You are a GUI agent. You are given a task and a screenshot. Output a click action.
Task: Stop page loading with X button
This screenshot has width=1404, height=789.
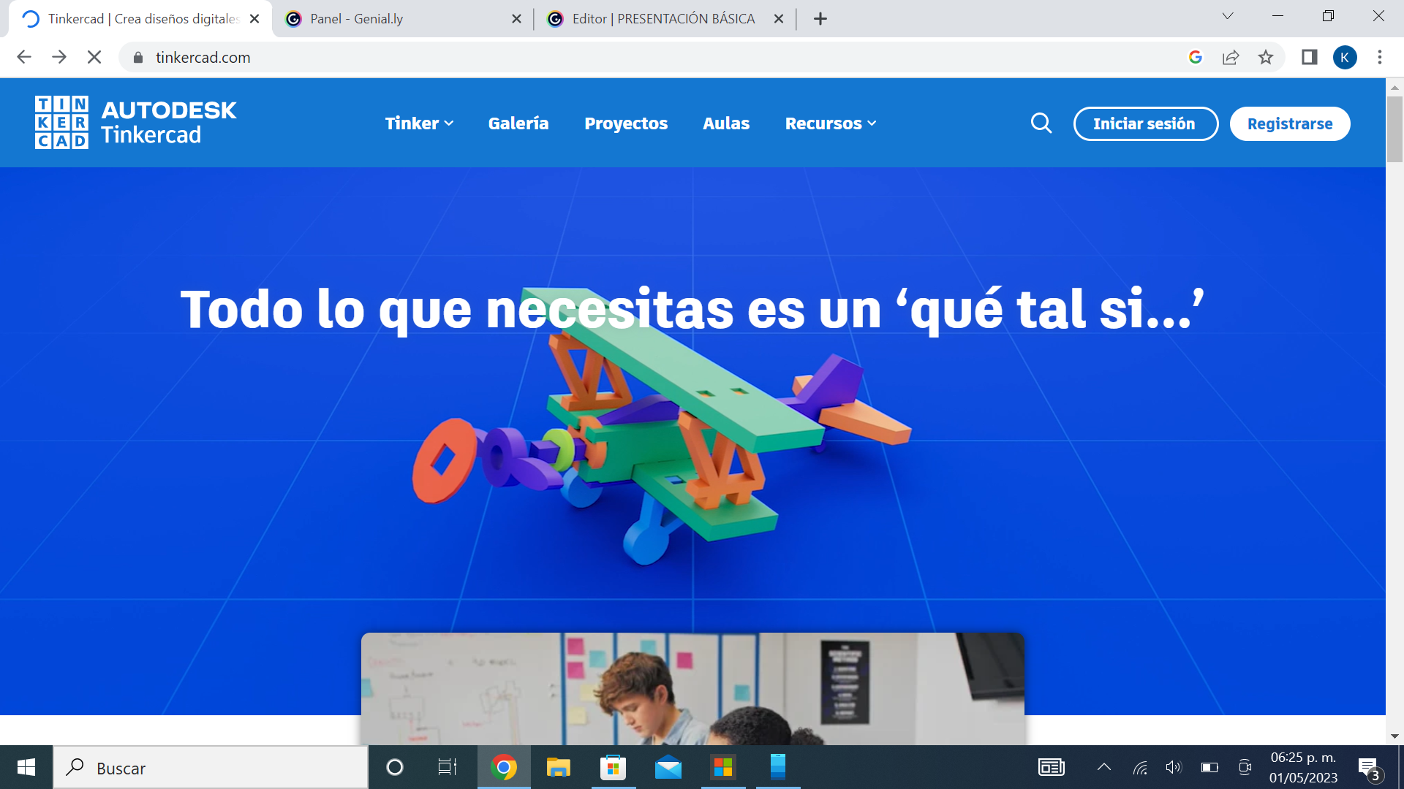94,57
